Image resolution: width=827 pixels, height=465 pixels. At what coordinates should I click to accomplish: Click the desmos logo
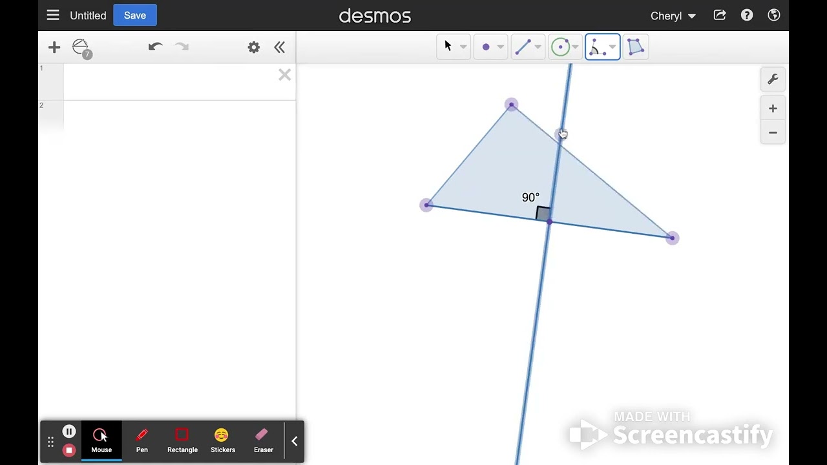point(375,15)
